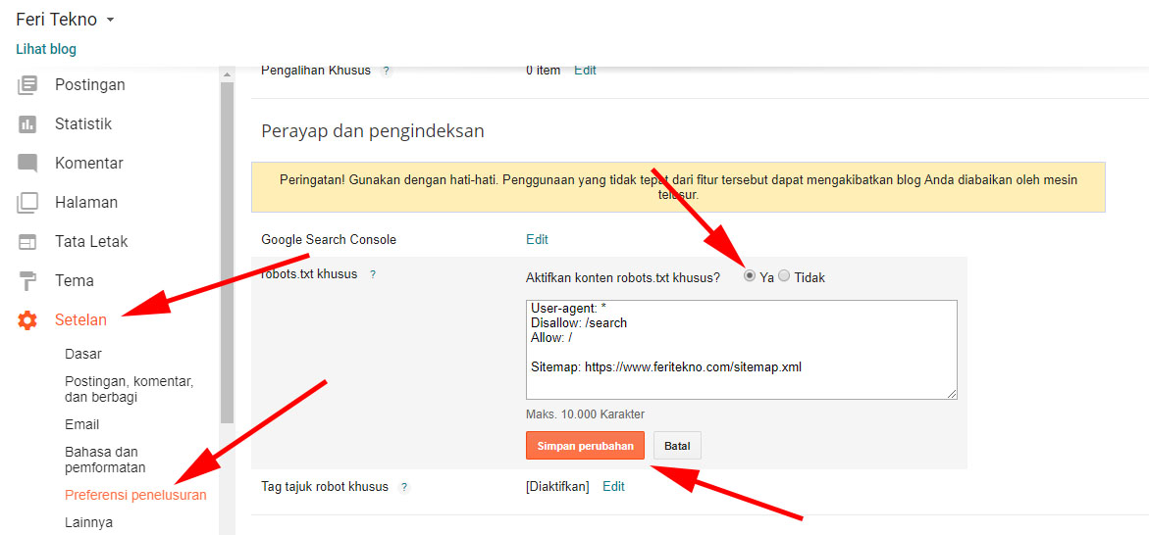Image resolution: width=1149 pixels, height=535 pixels.
Task: Open the Feri Tekno blog selector dropdown
Action: (65, 20)
